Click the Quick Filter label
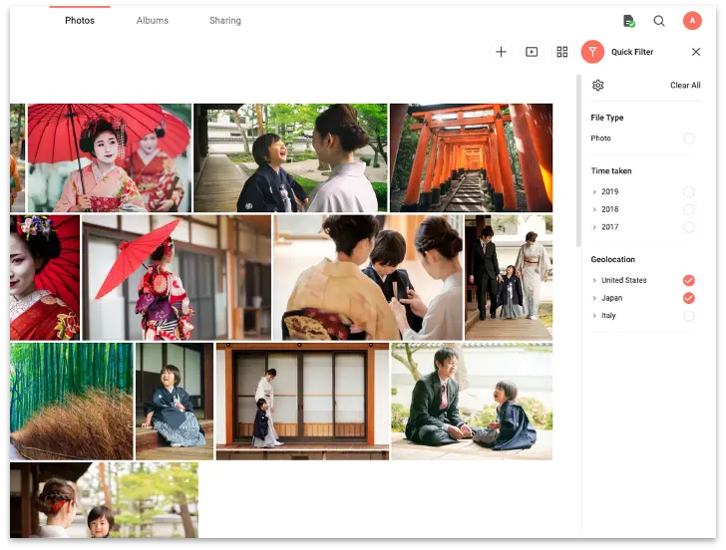This screenshot has width=726, height=550. click(632, 52)
